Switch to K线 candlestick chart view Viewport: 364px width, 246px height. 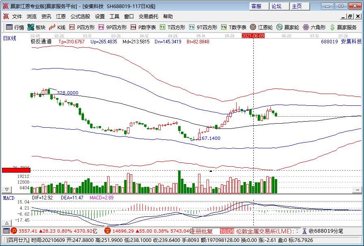pyautogui.click(x=57, y=28)
